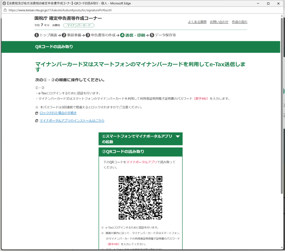Collapse the ②QRコードの読み取り section header

pyautogui.click(x=140, y=152)
